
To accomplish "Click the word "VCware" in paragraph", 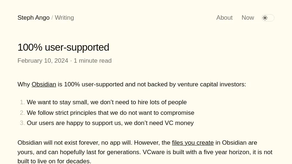I will click(x=154, y=152).
